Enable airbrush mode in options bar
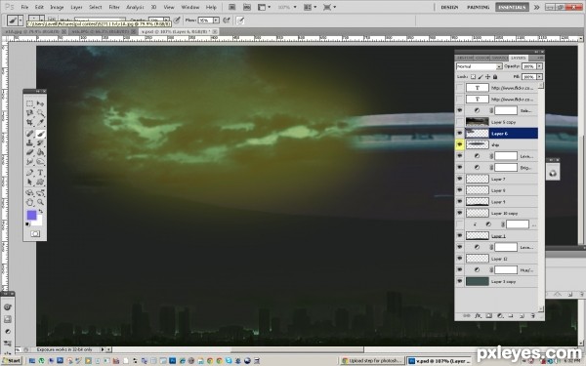Screen dimensions: 586x366 pyautogui.click(x=227, y=20)
